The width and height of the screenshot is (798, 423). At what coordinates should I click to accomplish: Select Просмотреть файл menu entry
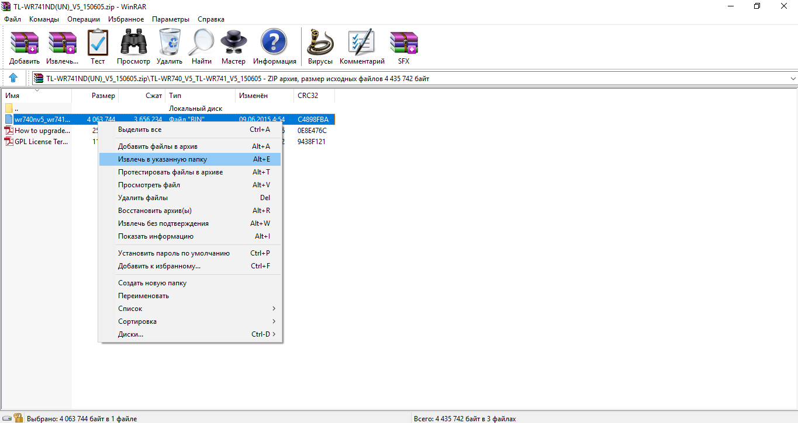coord(190,185)
